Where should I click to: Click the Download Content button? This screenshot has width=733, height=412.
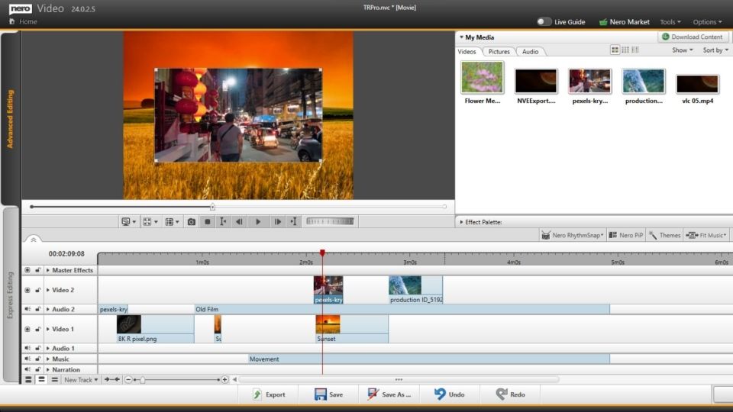point(692,37)
